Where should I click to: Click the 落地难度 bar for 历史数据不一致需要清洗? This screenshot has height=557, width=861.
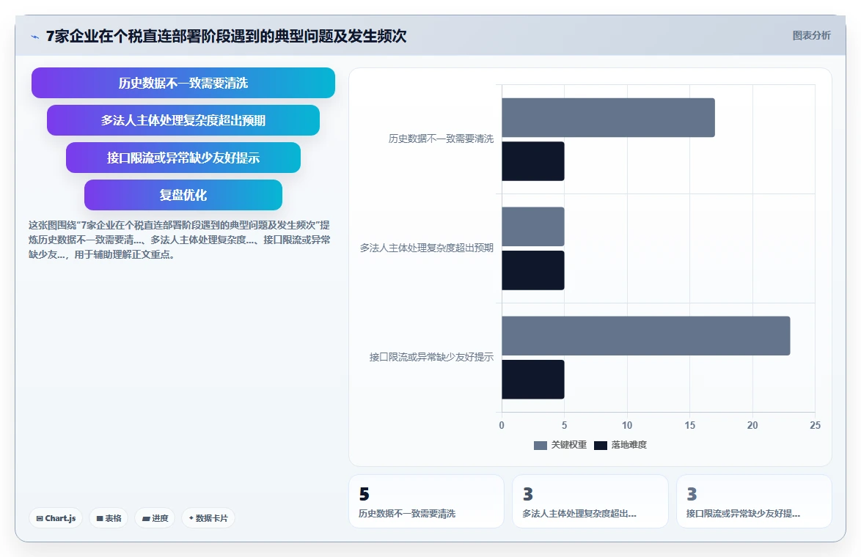[x=532, y=161]
